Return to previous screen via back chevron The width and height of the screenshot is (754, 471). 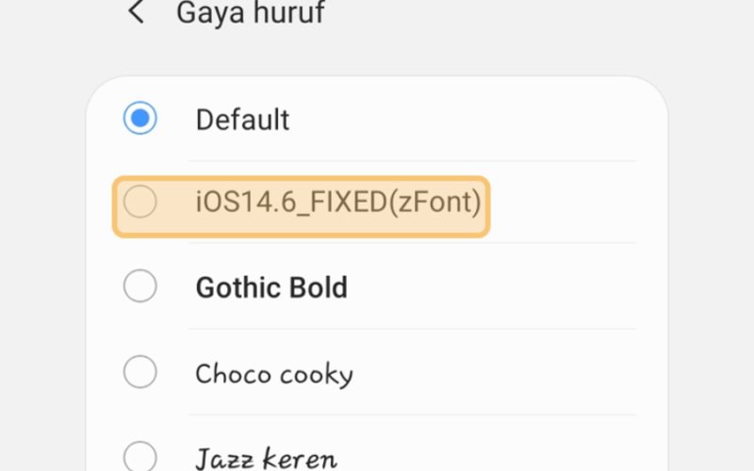pyautogui.click(x=136, y=12)
